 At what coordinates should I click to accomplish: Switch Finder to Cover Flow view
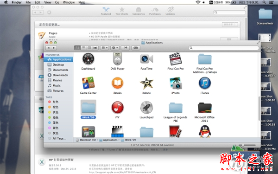point(95,48)
